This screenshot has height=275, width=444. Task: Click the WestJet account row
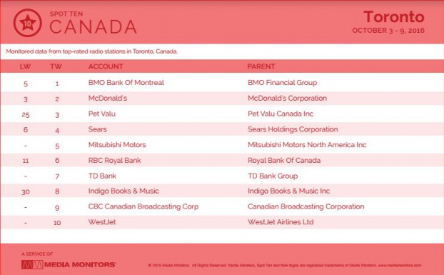pos(222,222)
